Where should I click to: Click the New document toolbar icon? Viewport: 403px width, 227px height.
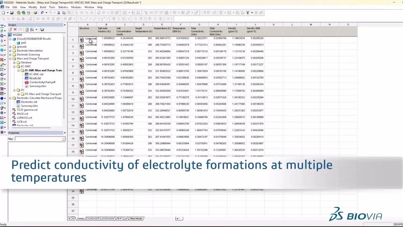(x=3, y=13)
